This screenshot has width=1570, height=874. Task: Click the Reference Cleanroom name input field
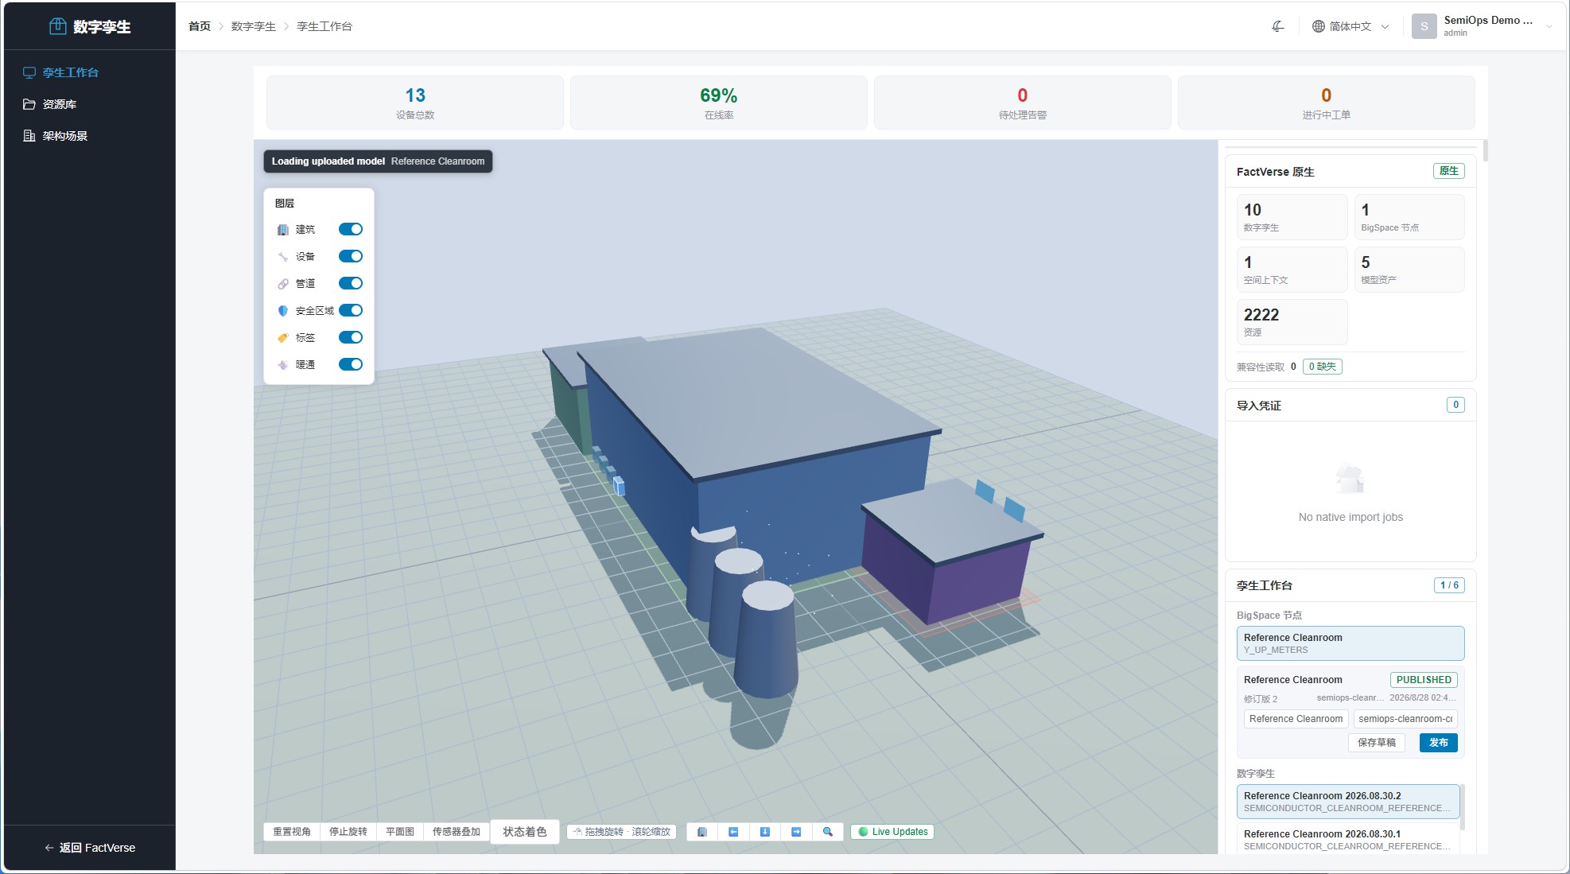pyautogui.click(x=1296, y=719)
